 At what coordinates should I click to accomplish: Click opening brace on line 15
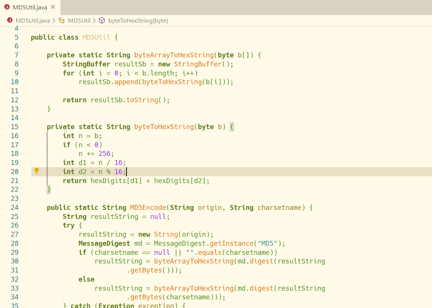click(232, 127)
